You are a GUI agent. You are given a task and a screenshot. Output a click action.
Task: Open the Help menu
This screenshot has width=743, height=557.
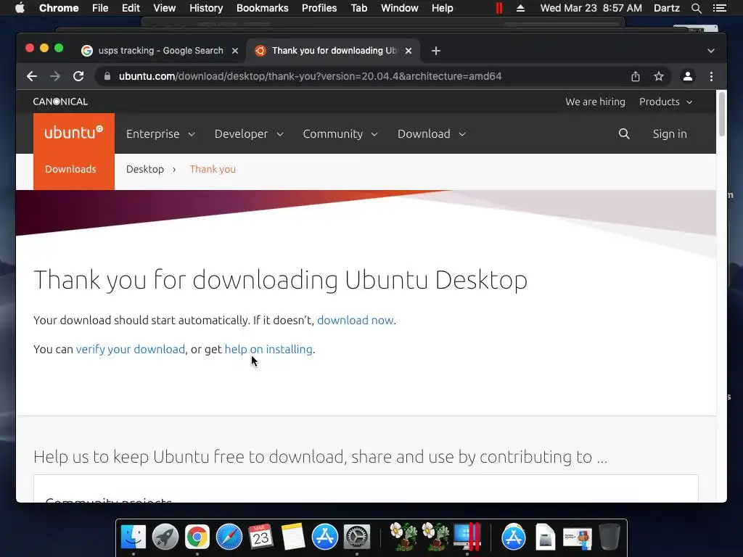(x=442, y=8)
